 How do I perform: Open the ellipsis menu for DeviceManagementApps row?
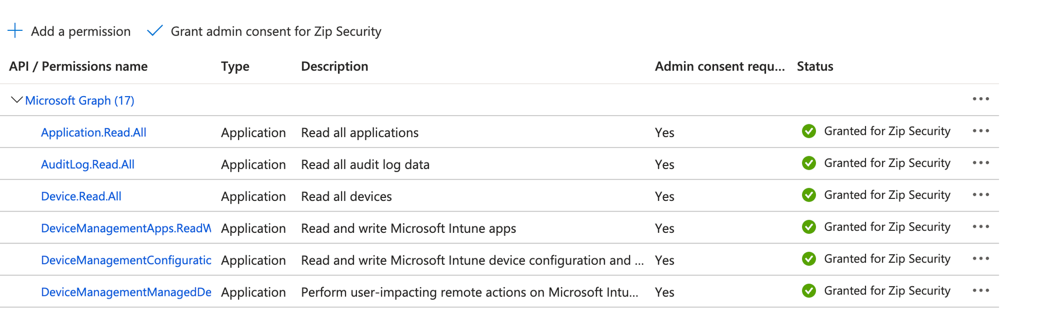pyautogui.click(x=980, y=227)
